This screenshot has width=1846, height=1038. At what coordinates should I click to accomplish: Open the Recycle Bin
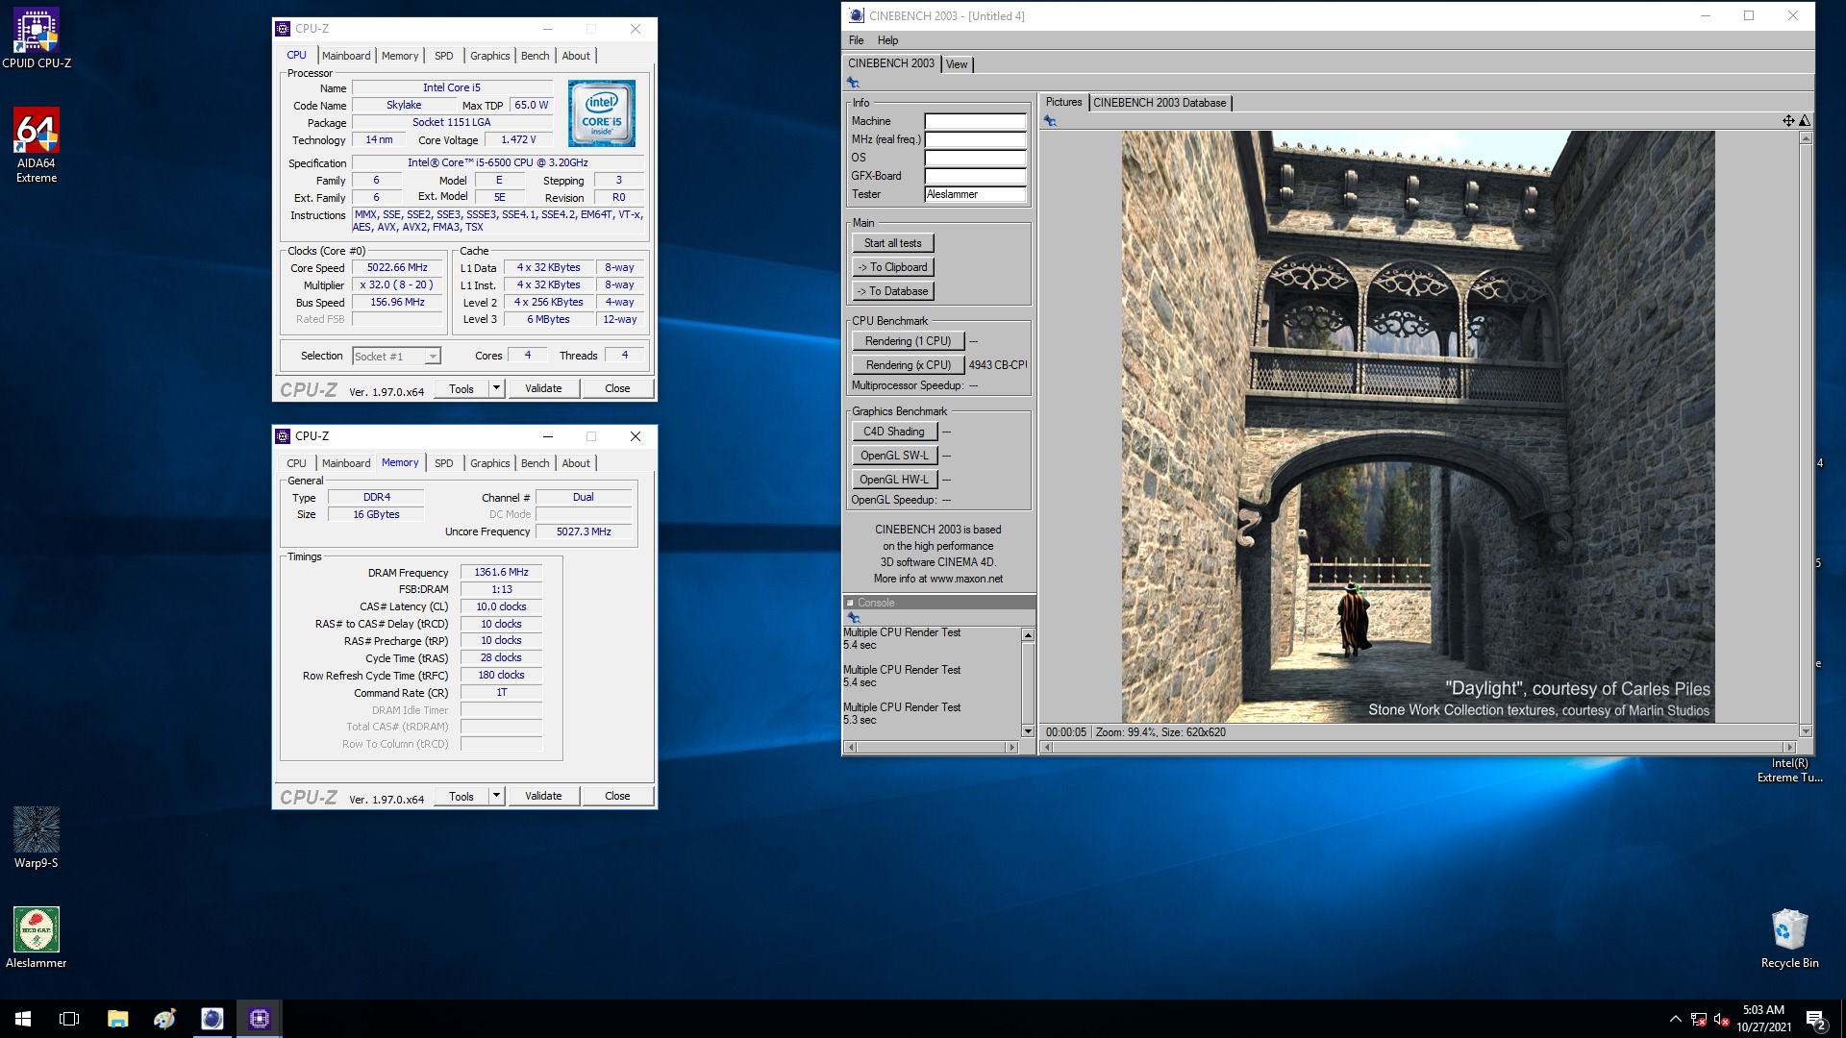(x=1789, y=938)
